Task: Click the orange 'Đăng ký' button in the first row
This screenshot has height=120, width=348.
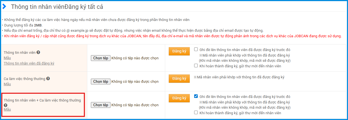Action: (x=179, y=51)
